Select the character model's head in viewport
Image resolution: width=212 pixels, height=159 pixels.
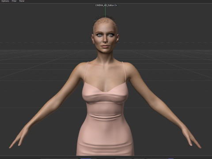[105, 35]
